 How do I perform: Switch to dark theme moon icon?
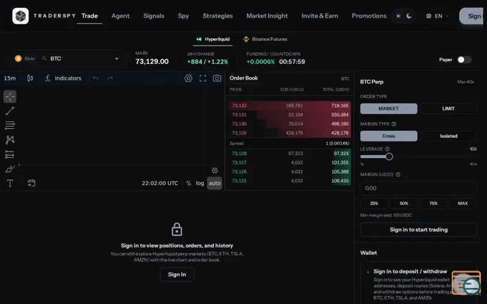409,16
